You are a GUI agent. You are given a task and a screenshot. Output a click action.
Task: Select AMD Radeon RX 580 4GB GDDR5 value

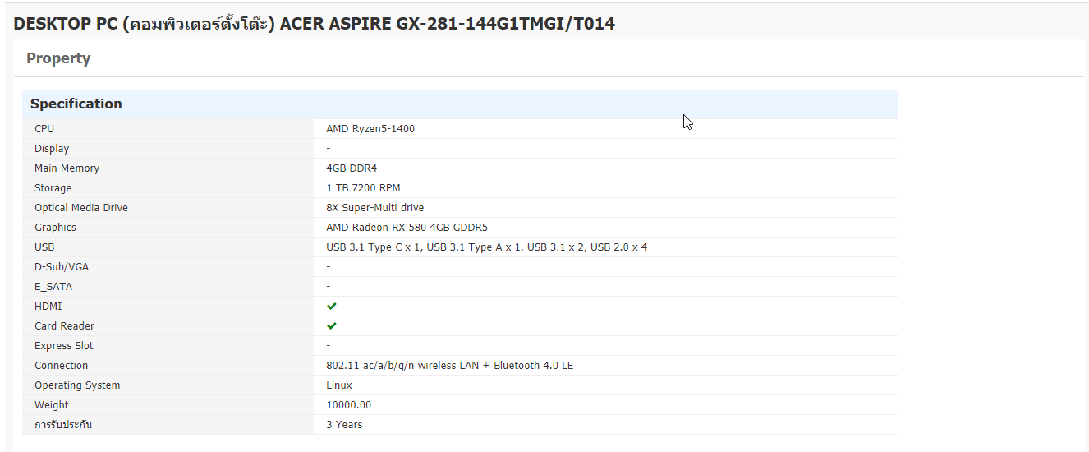[407, 228]
